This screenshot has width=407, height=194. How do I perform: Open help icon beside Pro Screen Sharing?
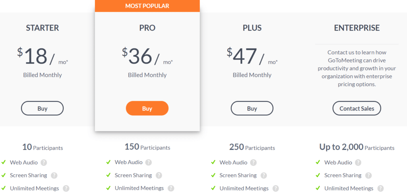(x=159, y=176)
